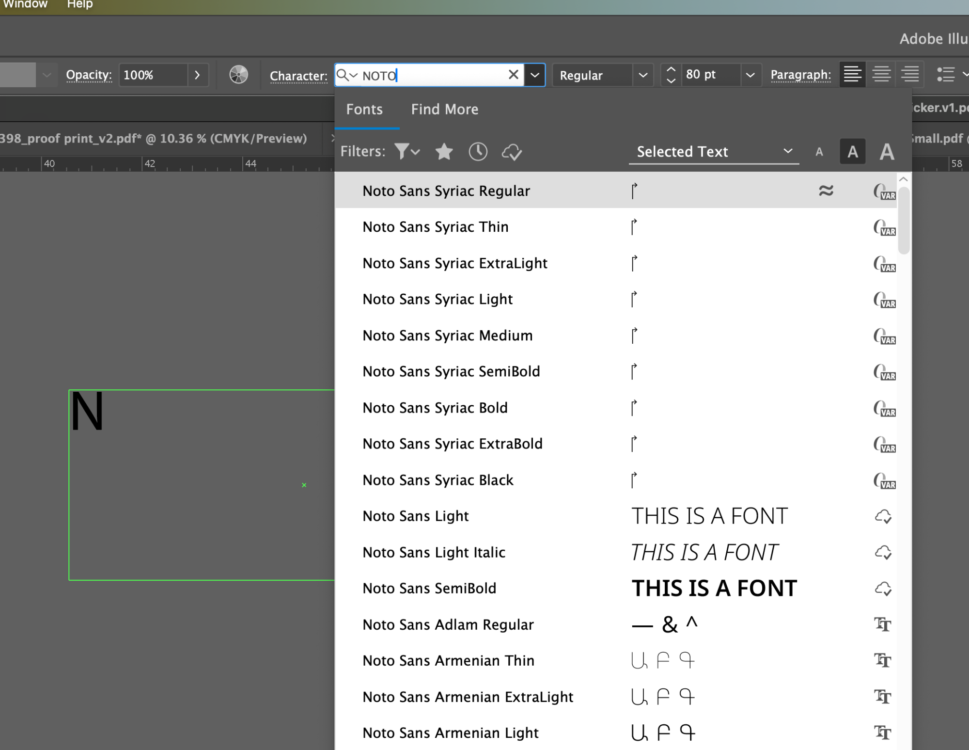
Task: Select Noto Sans Syriac Light font
Action: [x=615, y=299]
